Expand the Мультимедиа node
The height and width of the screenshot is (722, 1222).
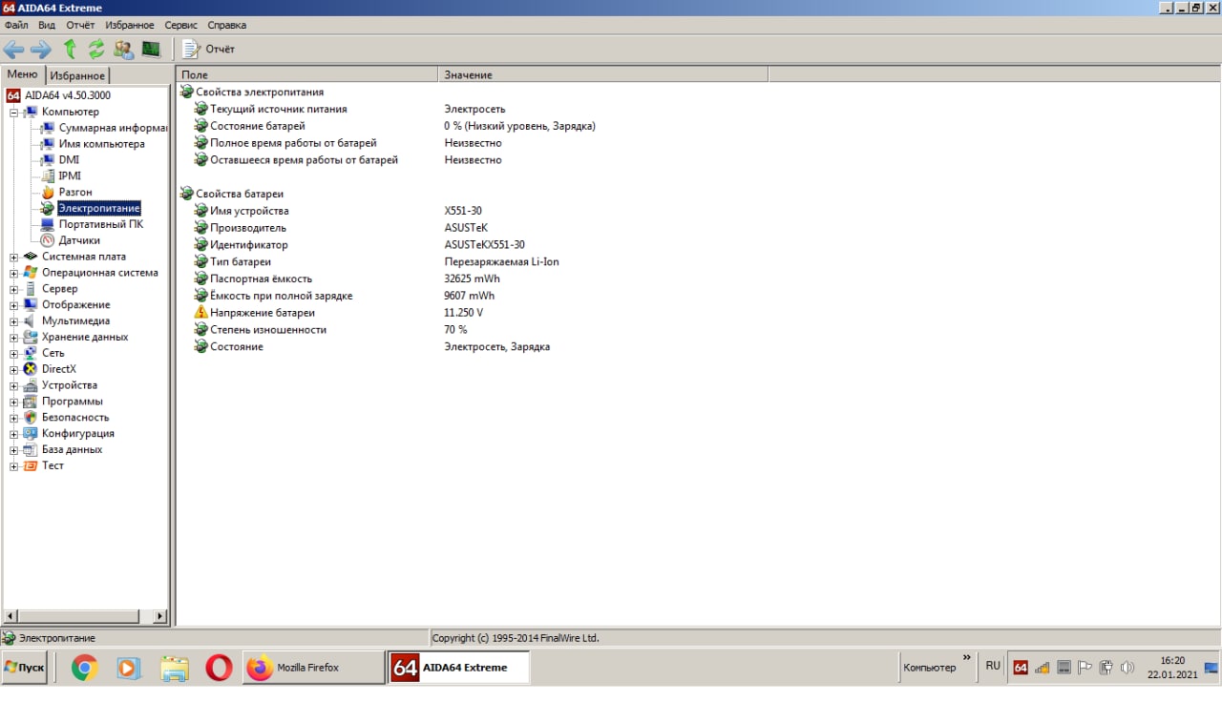pos(14,321)
